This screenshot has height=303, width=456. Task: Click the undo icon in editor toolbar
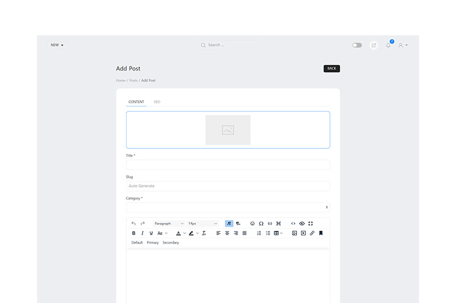point(134,223)
